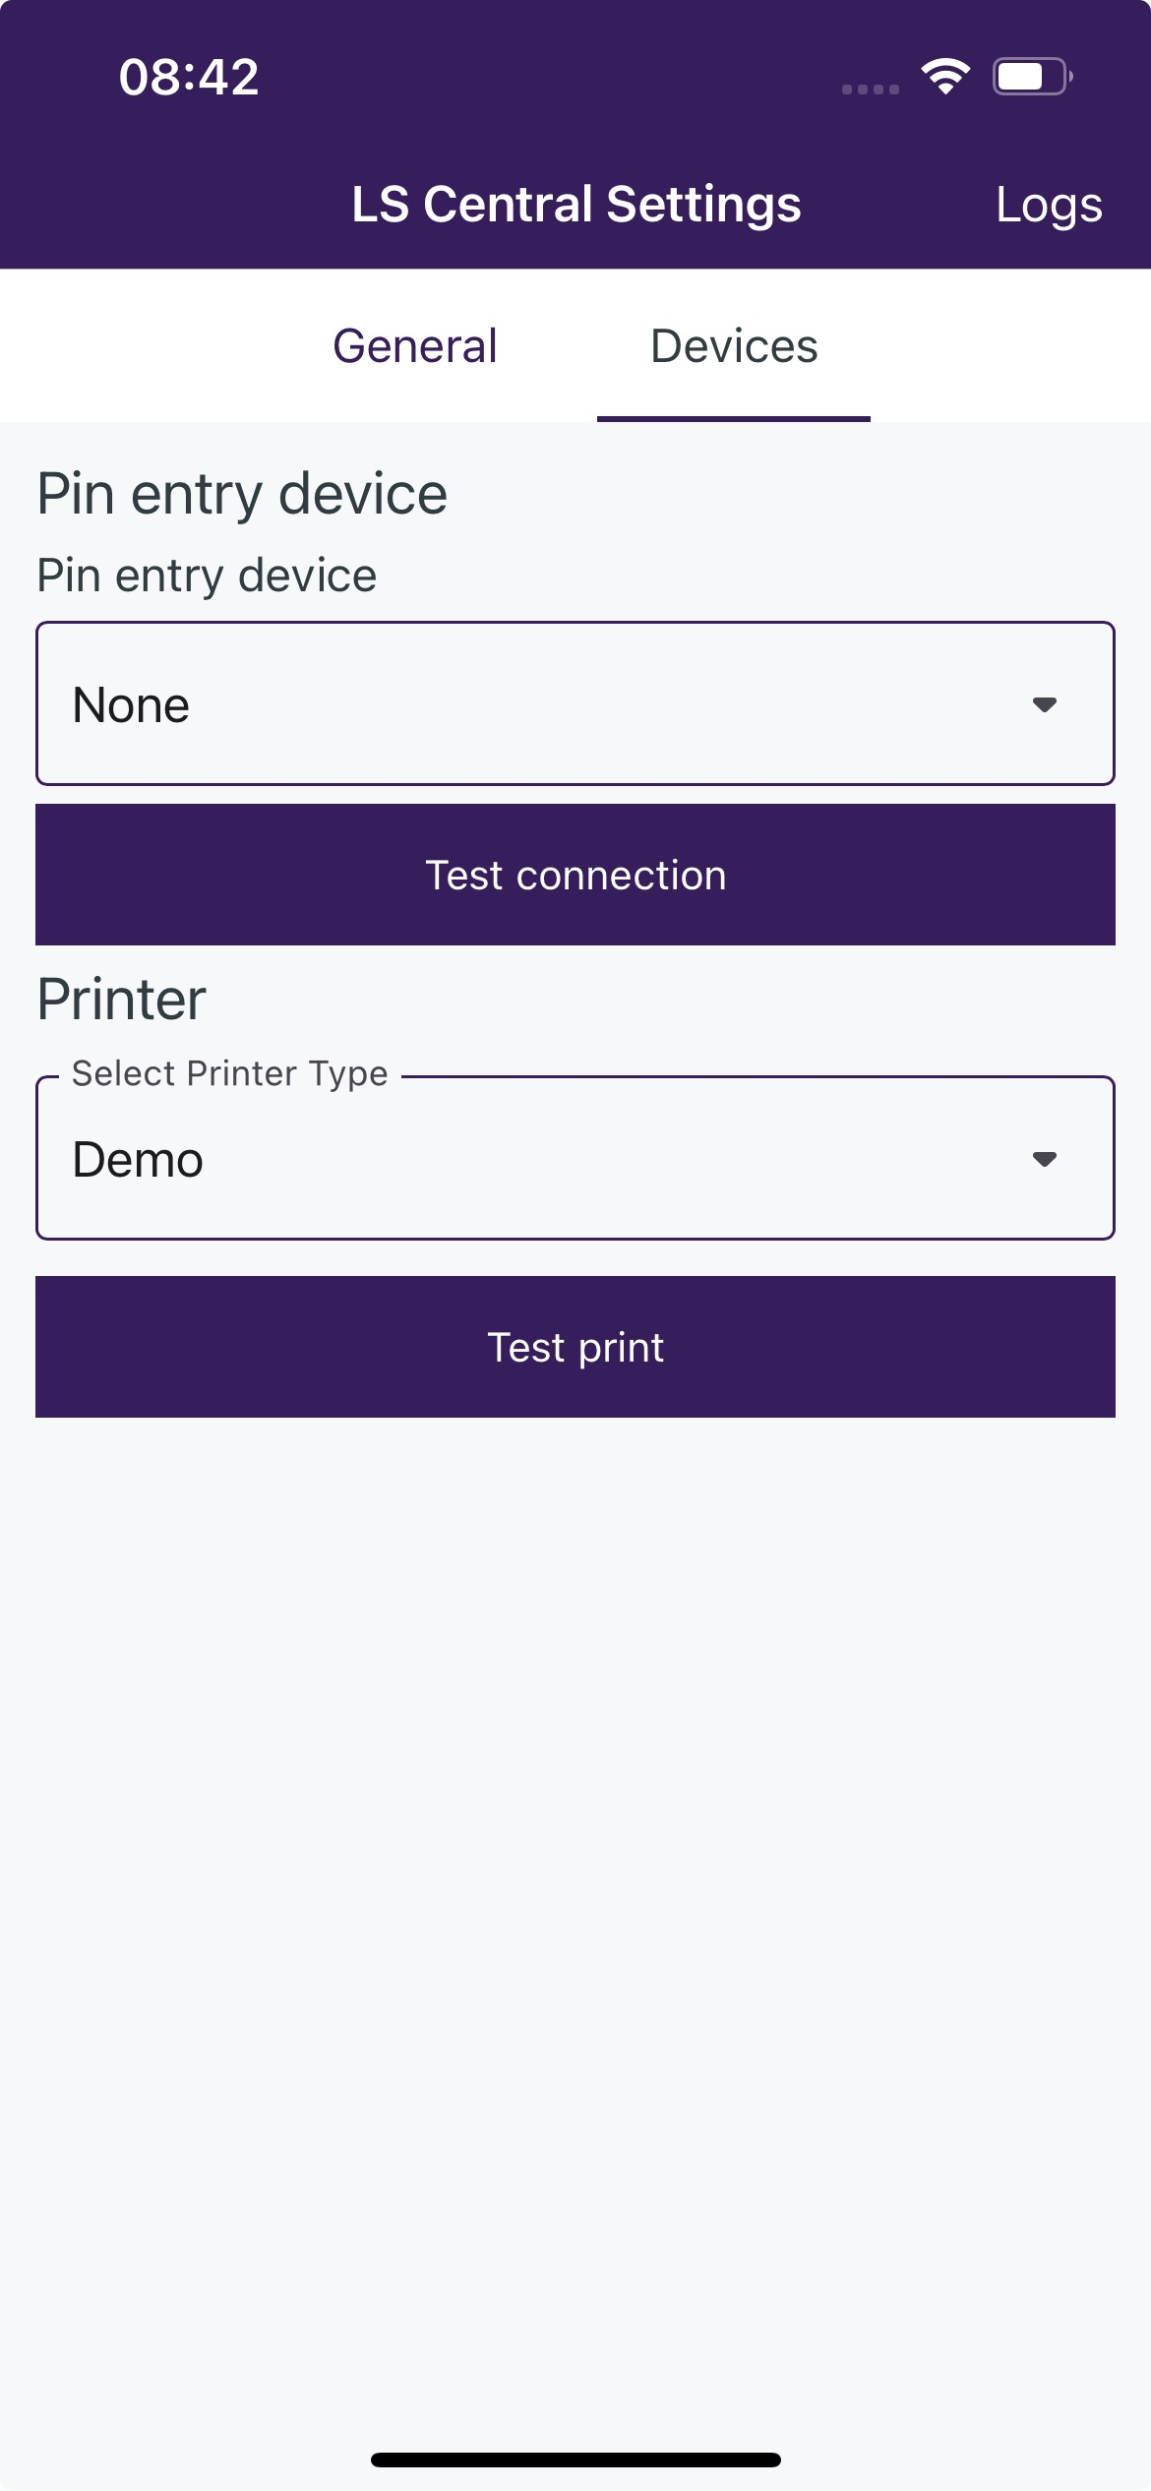
Task: Click the small Pin entry device label
Action: point(207,576)
